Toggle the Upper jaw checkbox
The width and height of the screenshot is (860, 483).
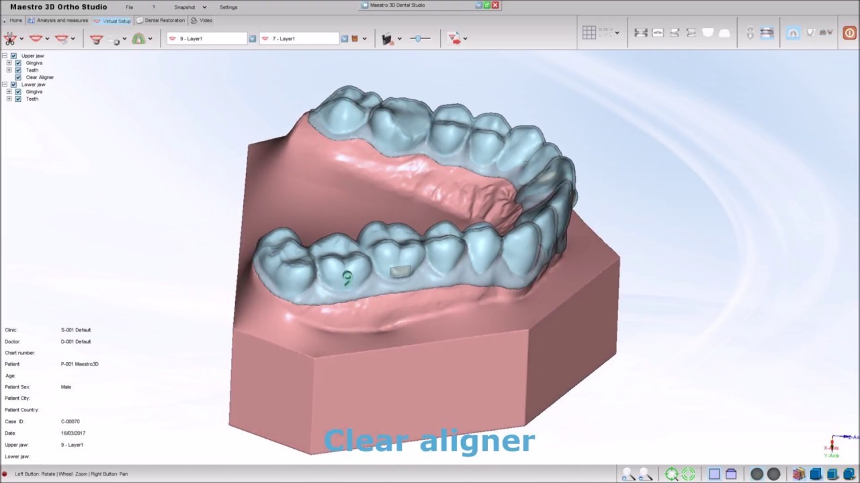point(13,56)
